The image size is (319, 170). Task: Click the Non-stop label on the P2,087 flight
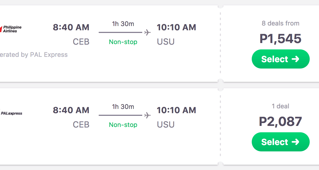tap(123, 125)
